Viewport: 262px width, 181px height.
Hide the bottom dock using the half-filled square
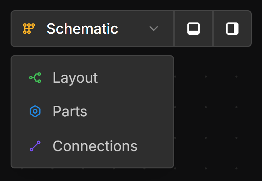pyautogui.click(x=194, y=29)
